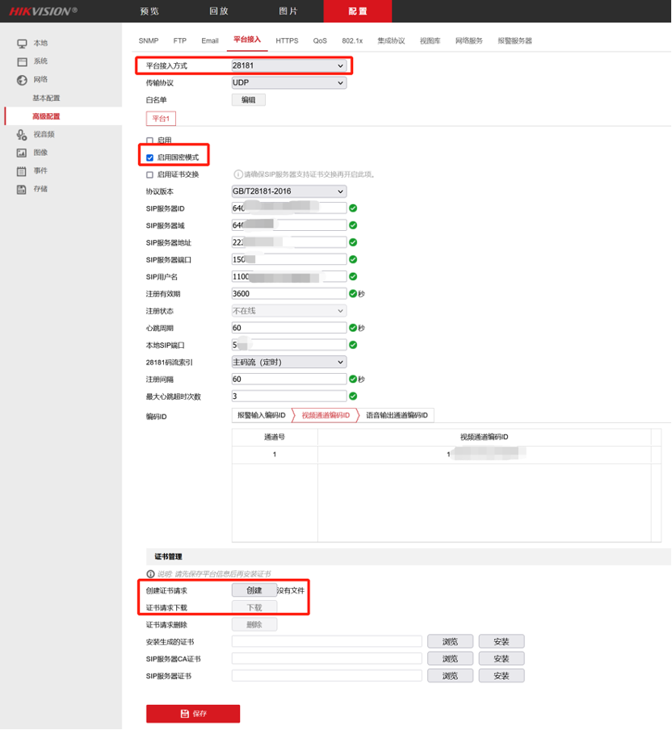Switch to the 视图库 tab
The image size is (672, 730).
[x=430, y=41]
